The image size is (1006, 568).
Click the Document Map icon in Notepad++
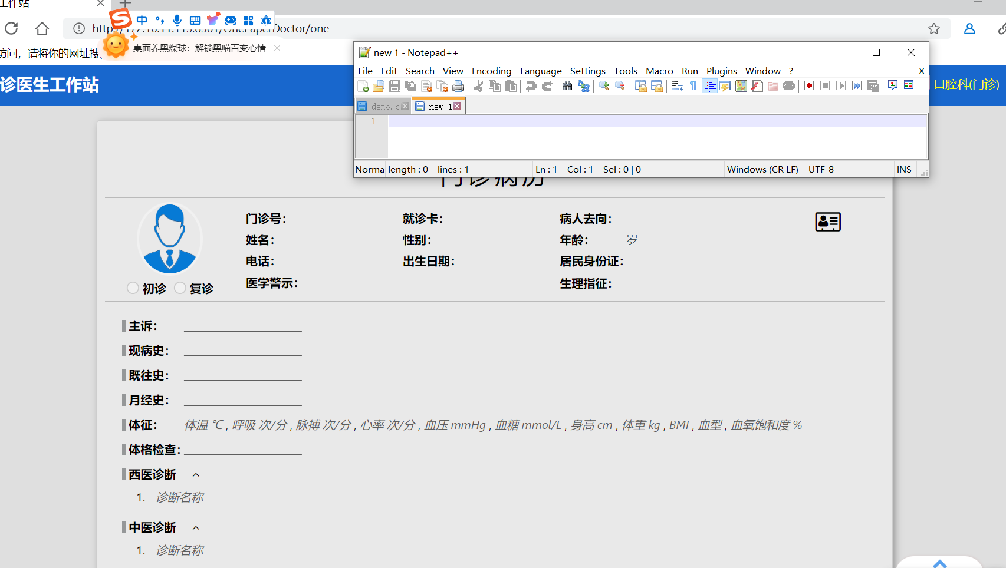pos(741,86)
